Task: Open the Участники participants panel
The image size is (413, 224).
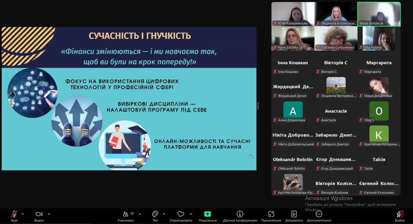Action: (x=126, y=214)
